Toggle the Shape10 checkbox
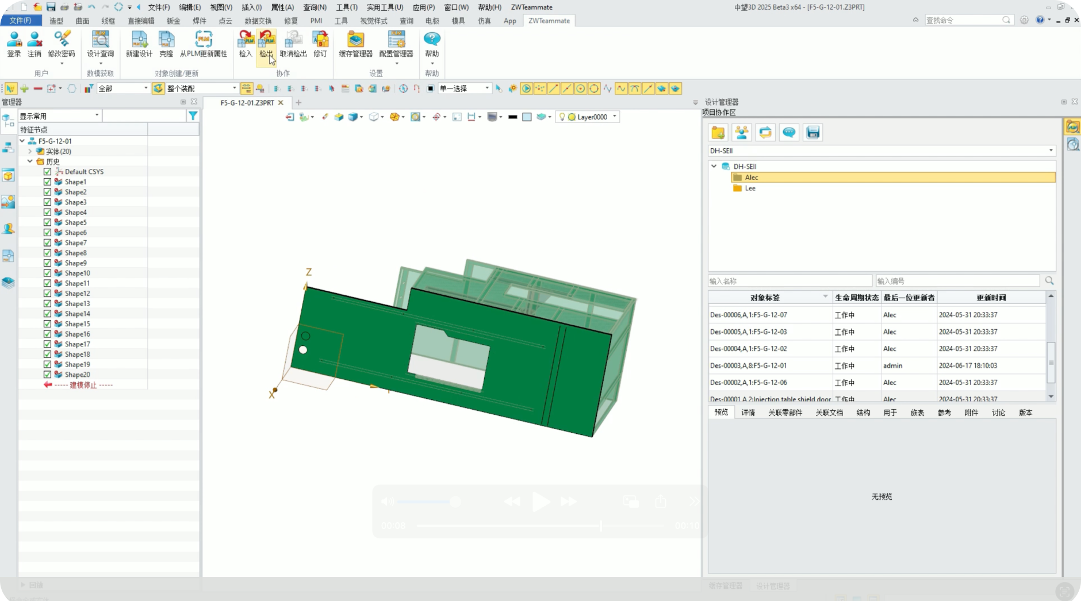Screen dimensions: 1081x601 click(x=48, y=273)
